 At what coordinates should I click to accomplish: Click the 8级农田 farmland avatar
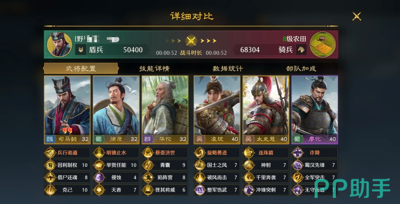click(x=323, y=44)
